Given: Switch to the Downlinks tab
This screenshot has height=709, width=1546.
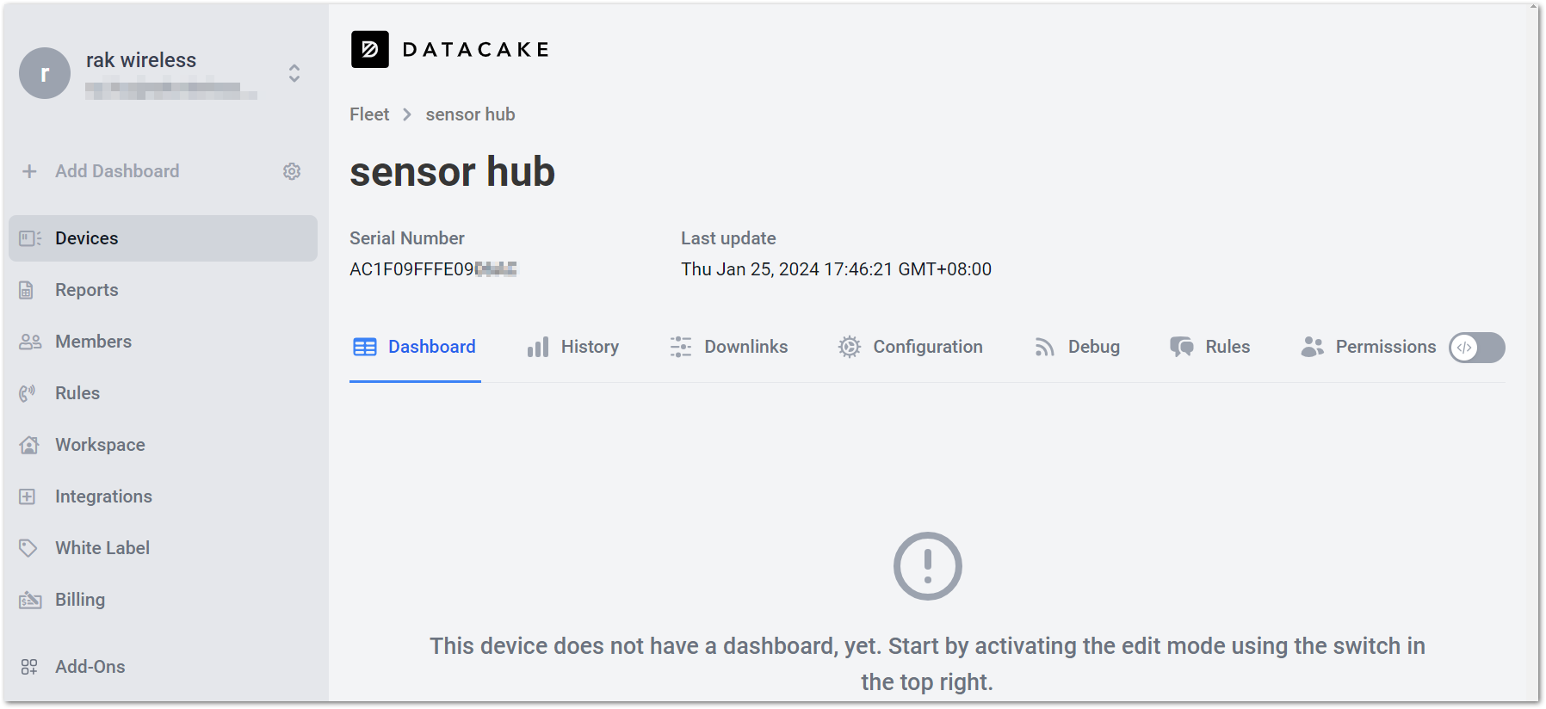Looking at the screenshot, I should pos(729,347).
